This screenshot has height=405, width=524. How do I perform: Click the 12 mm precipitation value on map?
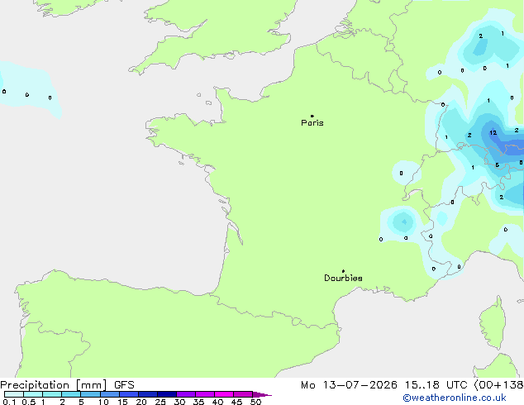point(493,133)
